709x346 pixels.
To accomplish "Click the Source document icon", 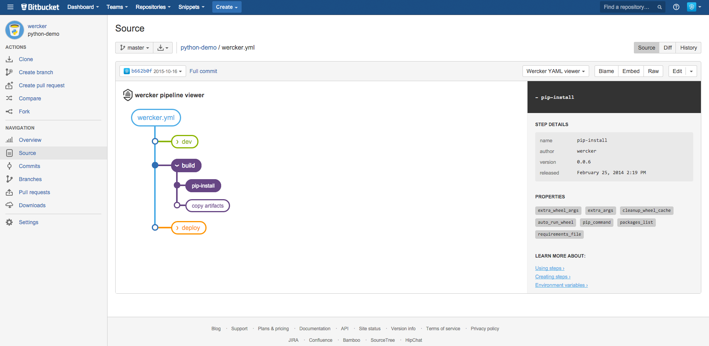I will click(x=9, y=153).
